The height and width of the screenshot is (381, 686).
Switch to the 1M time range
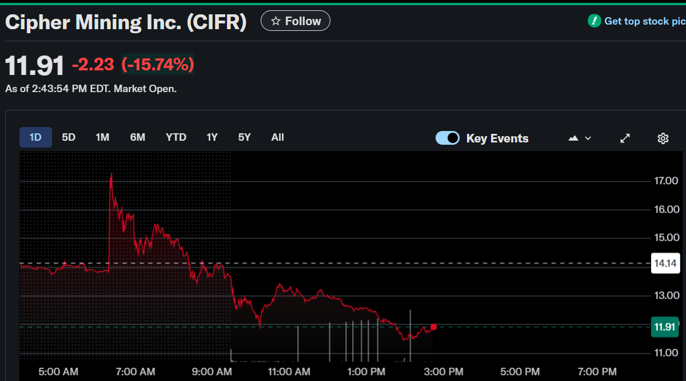(102, 137)
